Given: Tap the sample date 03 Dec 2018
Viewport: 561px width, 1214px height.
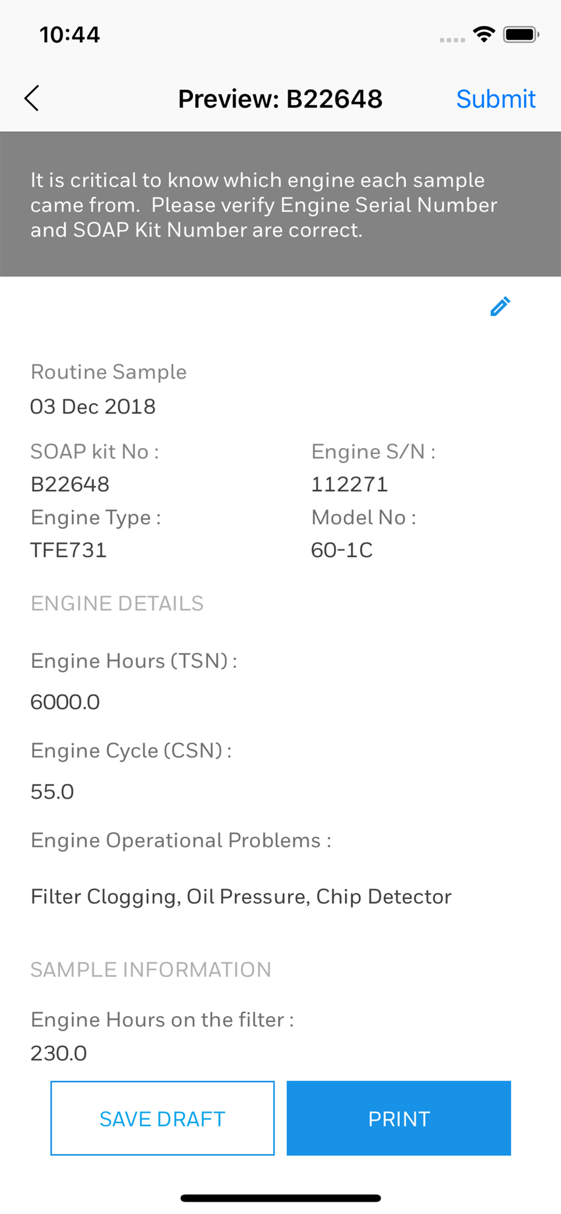Looking at the screenshot, I should 93,407.
